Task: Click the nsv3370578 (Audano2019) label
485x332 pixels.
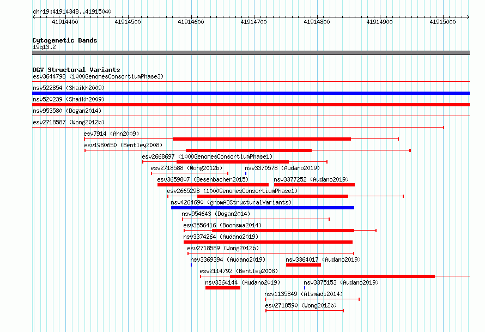Action: click(x=282, y=168)
